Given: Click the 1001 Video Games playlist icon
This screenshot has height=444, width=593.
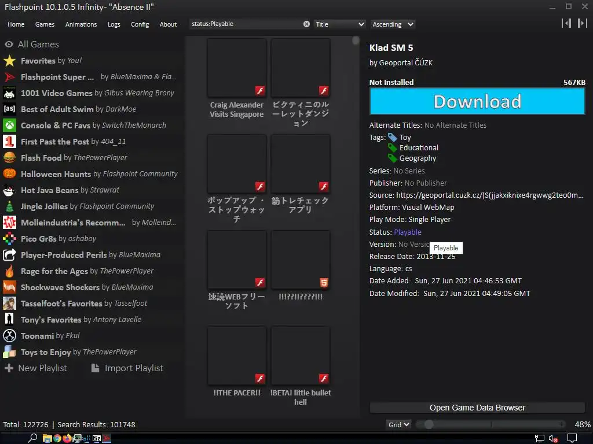Looking at the screenshot, I should click(x=9, y=93).
